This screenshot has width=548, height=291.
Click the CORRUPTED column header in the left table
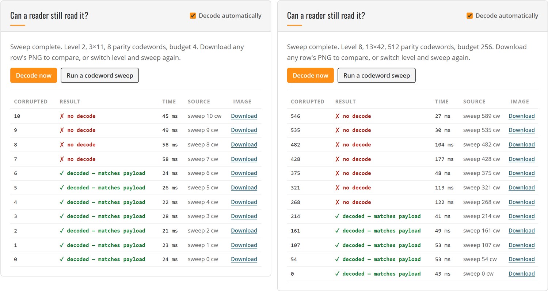[x=31, y=102]
